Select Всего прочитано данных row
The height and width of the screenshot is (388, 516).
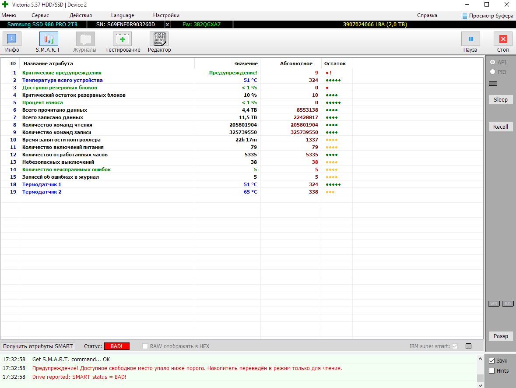242,110
